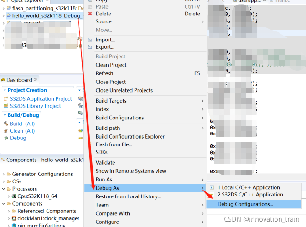Expand the OSs tree node
This screenshot has height=227, width=306.
click(x=3, y=182)
